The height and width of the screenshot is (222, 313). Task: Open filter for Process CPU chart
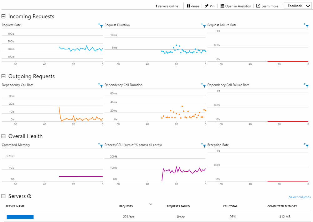click(203, 145)
